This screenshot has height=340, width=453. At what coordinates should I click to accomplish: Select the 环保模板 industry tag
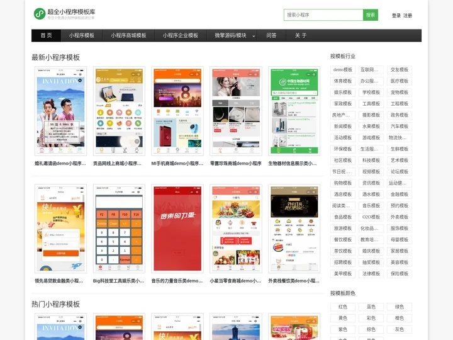click(343, 149)
